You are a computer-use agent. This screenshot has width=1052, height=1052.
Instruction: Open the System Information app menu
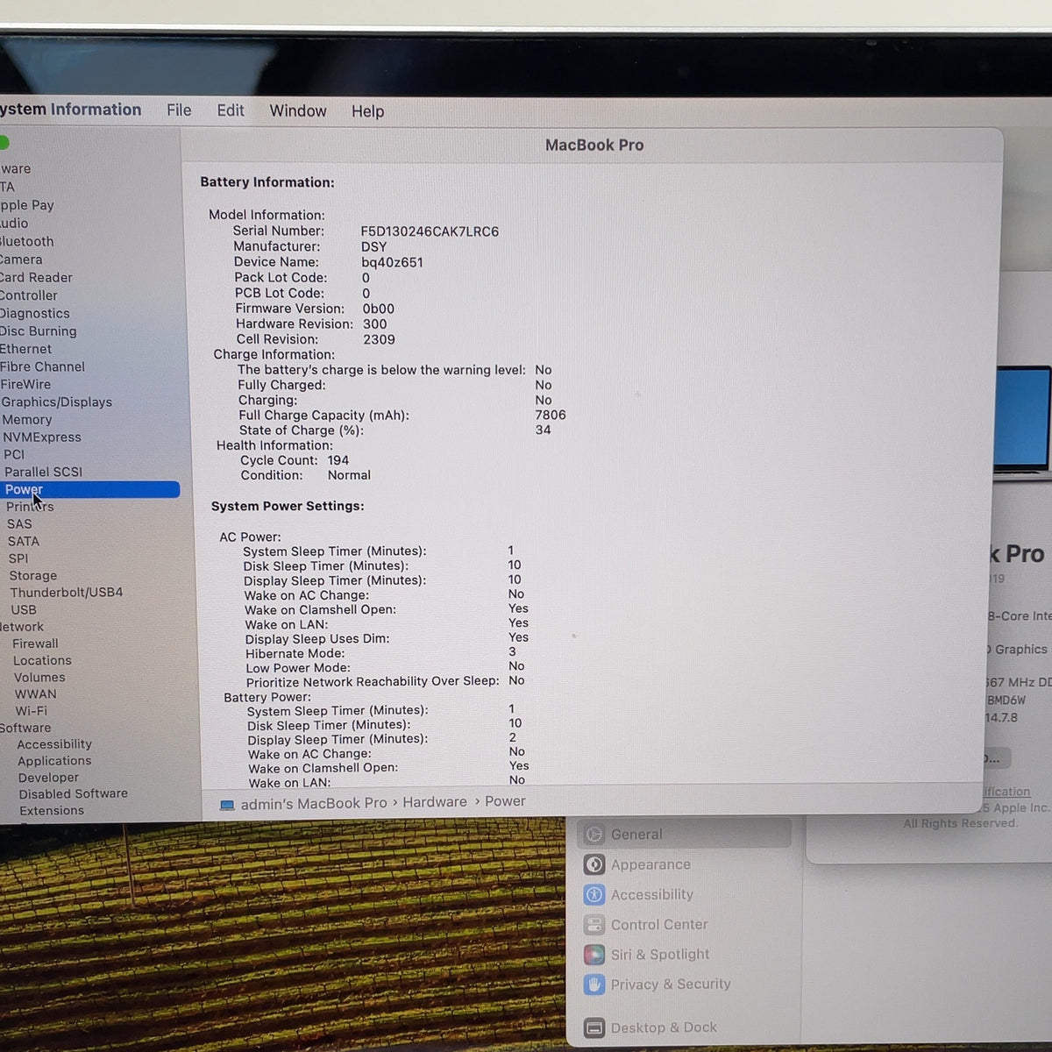click(x=70, y=110)
